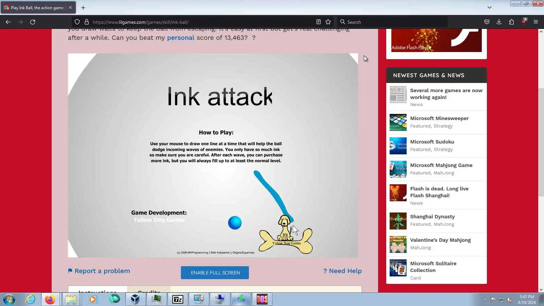544x306 pixels.
Task: Toggle reader view icon in address bar
Action: pyautogui.click(x=319, y=22)
